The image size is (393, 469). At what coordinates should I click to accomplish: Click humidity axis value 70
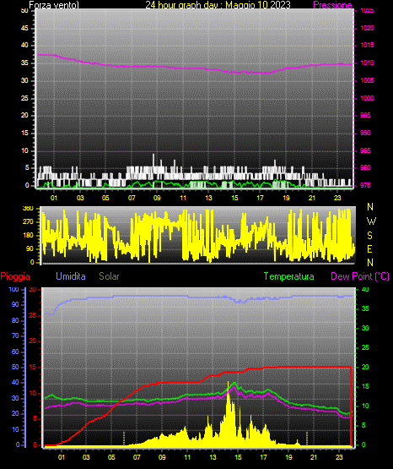click(15, 335)
